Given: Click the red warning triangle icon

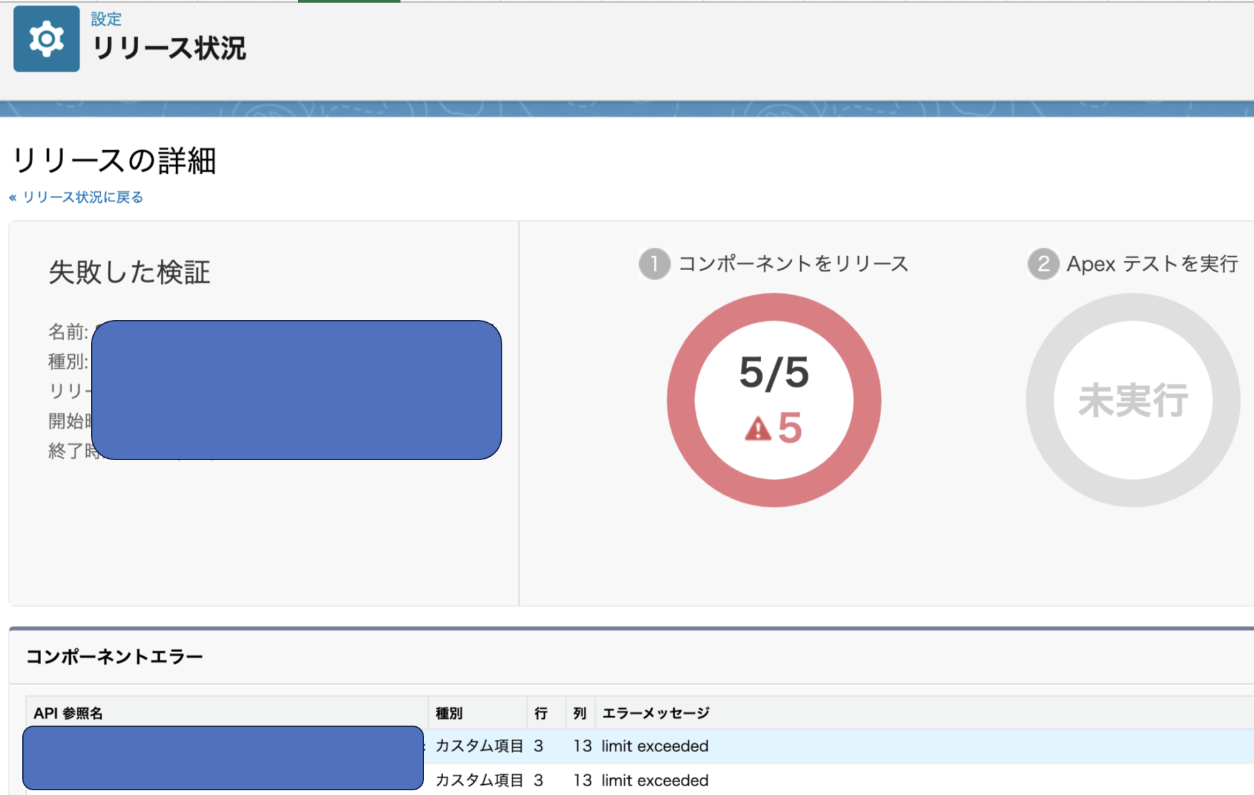Looking at the screenshot, I should tap(758, 428).
